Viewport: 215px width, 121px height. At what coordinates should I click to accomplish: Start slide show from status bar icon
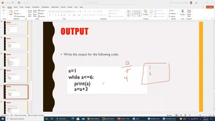pos(190,115)
